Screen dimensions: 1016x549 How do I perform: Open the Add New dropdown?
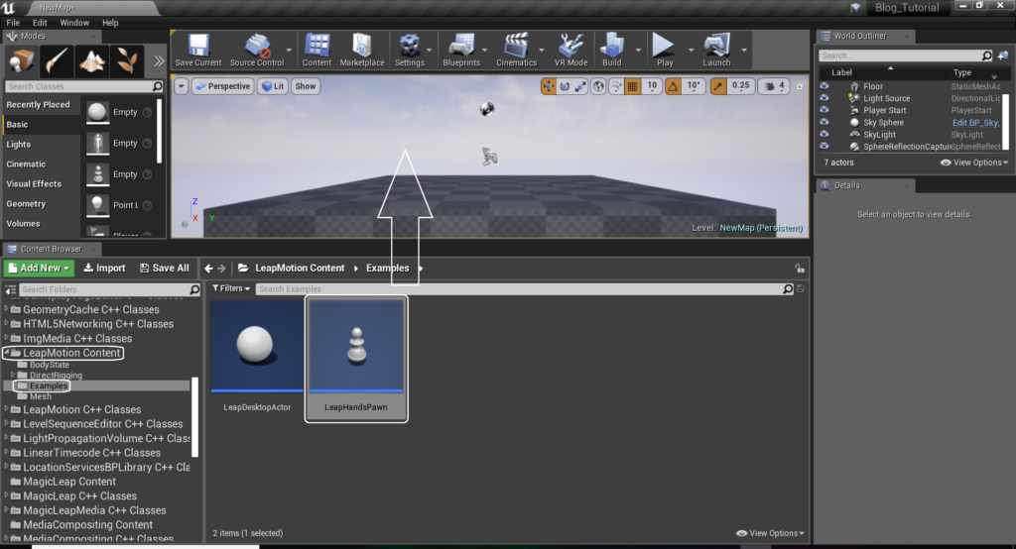(x=40, y=268)
